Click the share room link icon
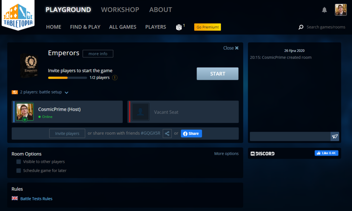This screenshot has height=211, width=352. tap(167, 134)
